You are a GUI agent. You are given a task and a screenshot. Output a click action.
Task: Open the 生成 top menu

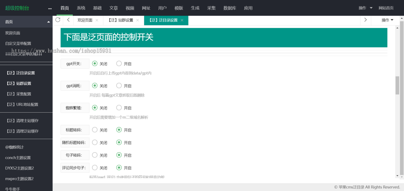tap(195, 8)
